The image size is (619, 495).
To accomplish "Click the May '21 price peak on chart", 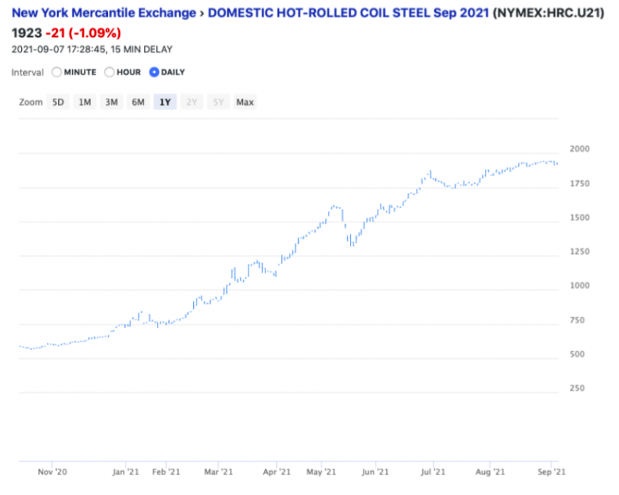I will 333,207.
